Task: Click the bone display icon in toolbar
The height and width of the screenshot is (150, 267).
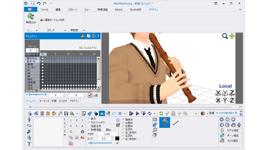Action: tap(90, 113)
